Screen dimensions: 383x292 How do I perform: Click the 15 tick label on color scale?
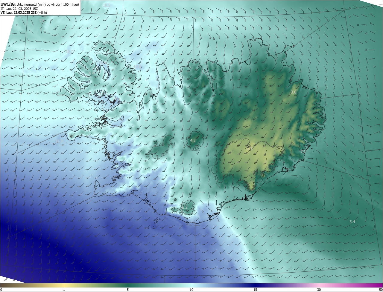(x=255, y=290)
